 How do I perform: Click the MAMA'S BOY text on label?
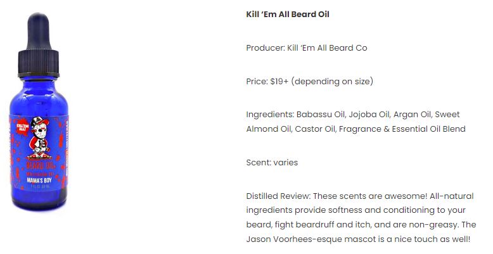click(39, 180)
